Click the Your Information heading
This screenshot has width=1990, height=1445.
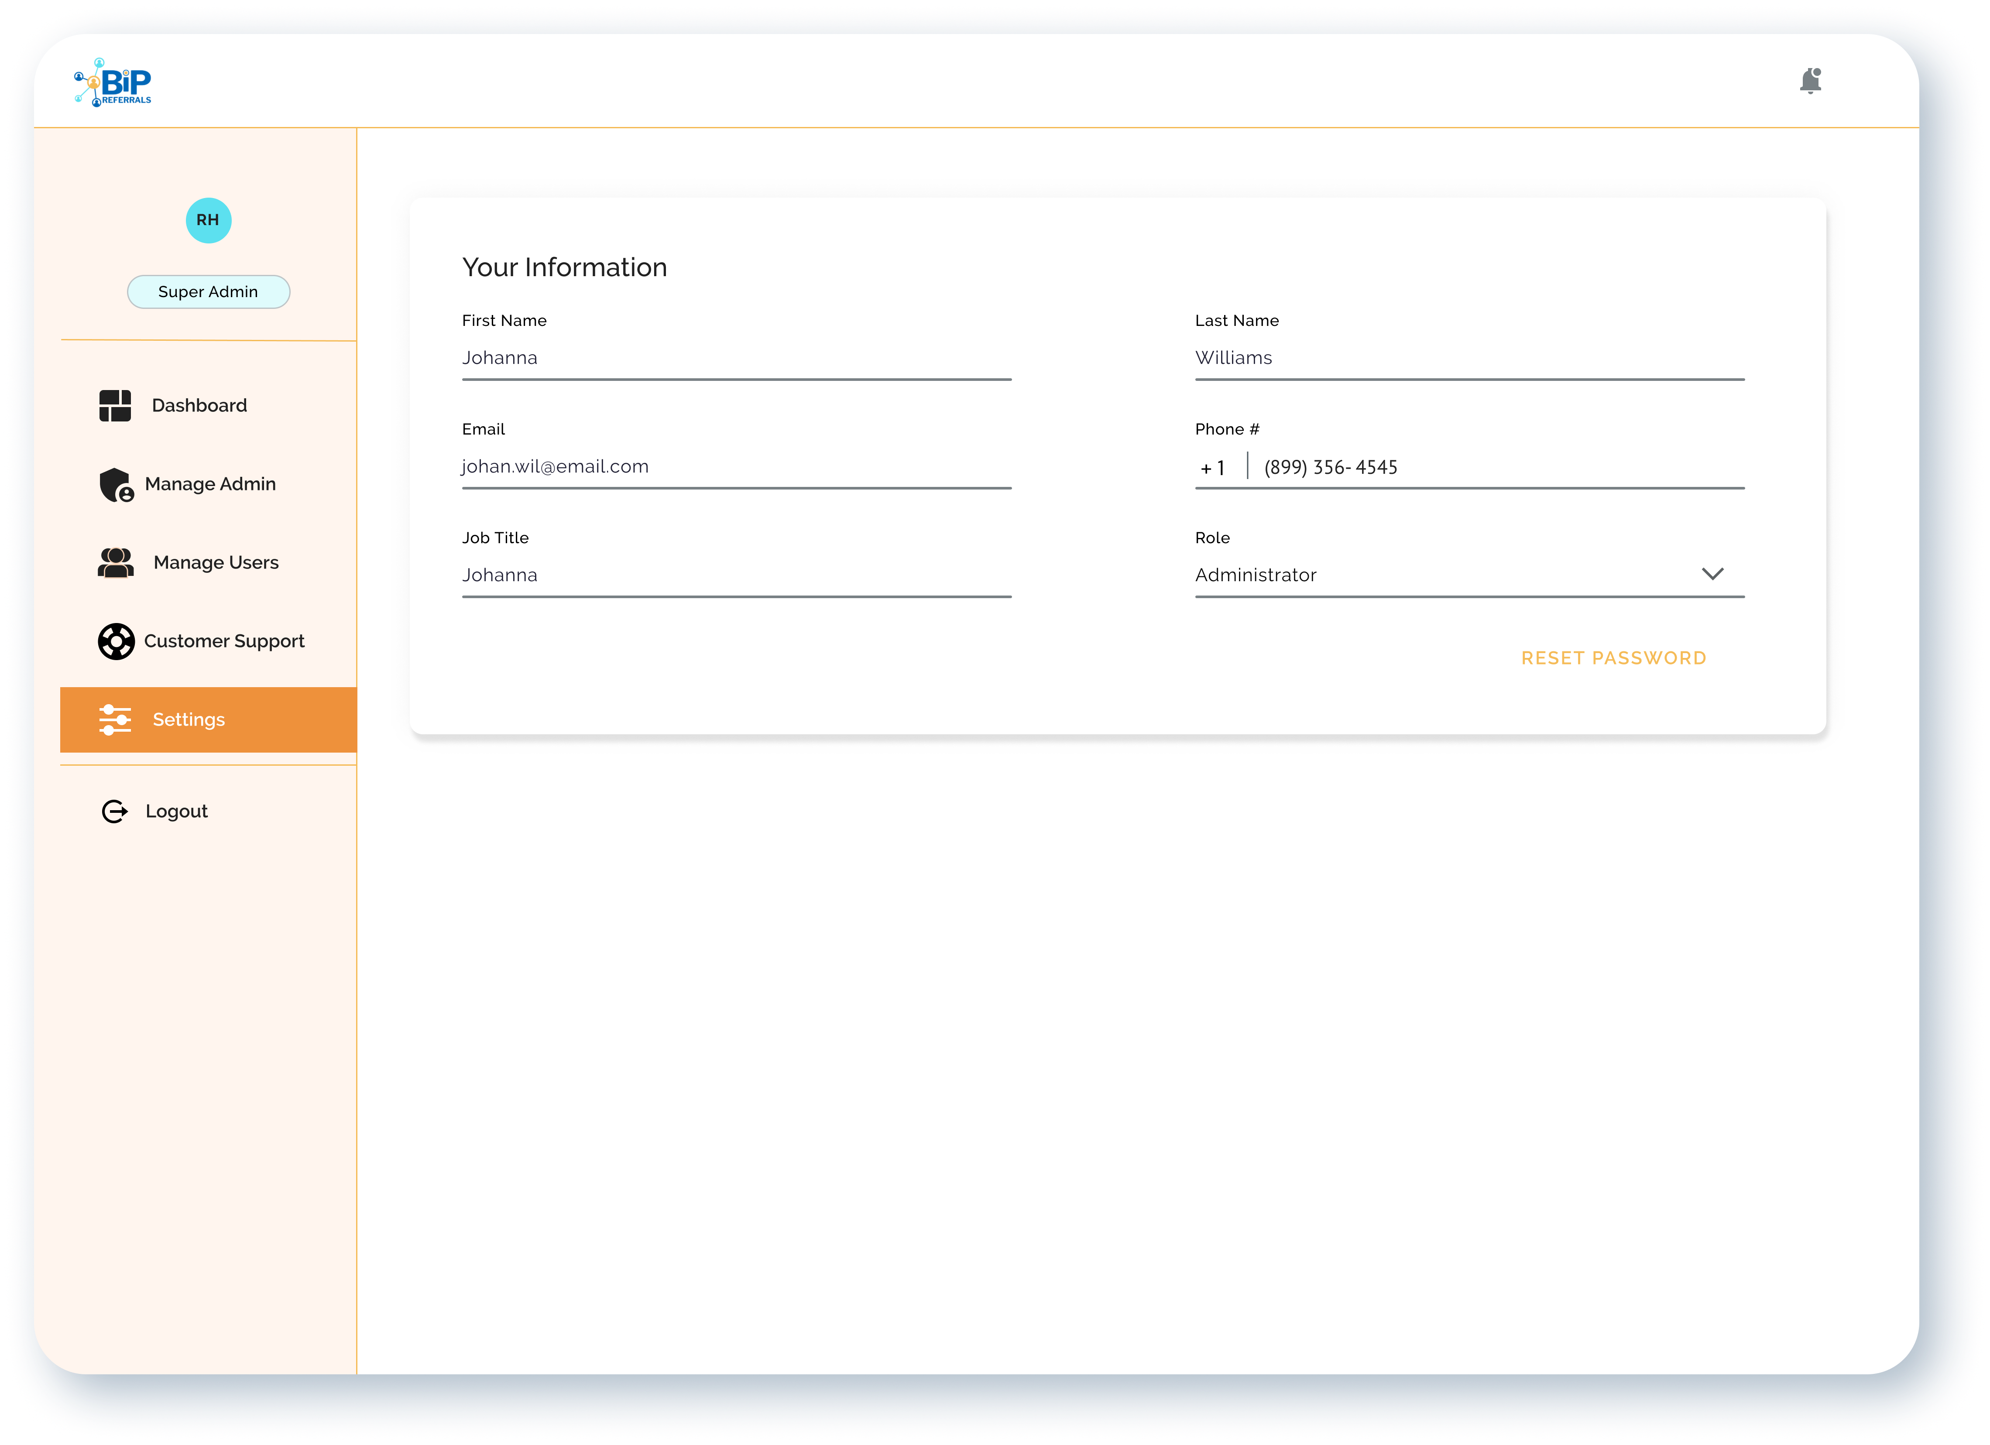tap(564, 267)
